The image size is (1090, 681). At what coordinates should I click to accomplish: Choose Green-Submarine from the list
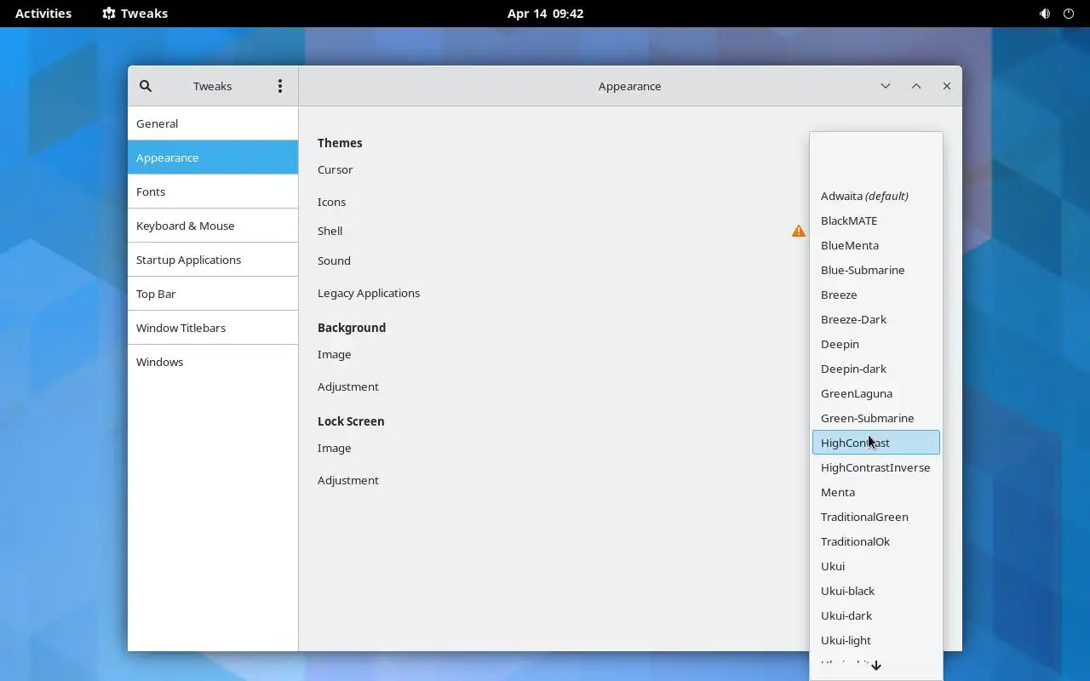coord(876,418)
